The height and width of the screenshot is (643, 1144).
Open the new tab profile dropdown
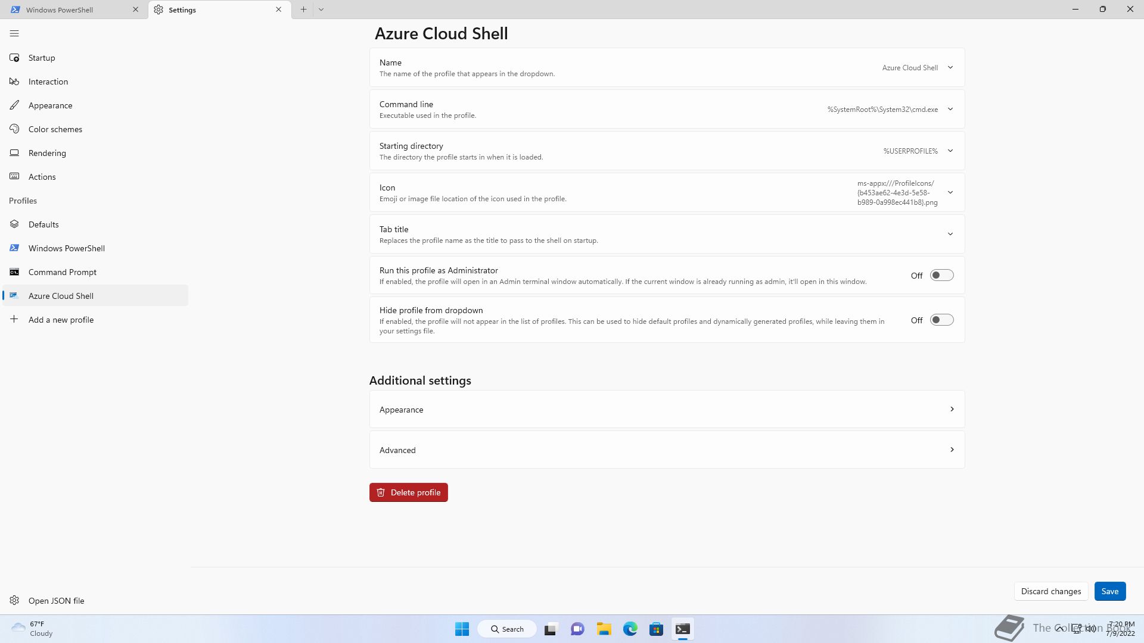coord(321,10)
